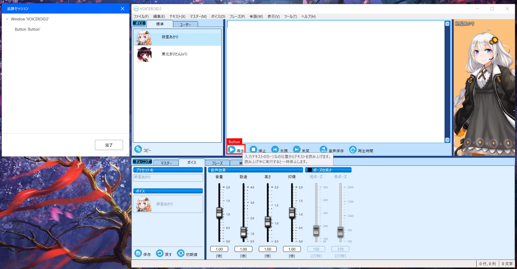Open the ヘルプ(H) menu
Screen dimensions: 517x269
(309, 16)
